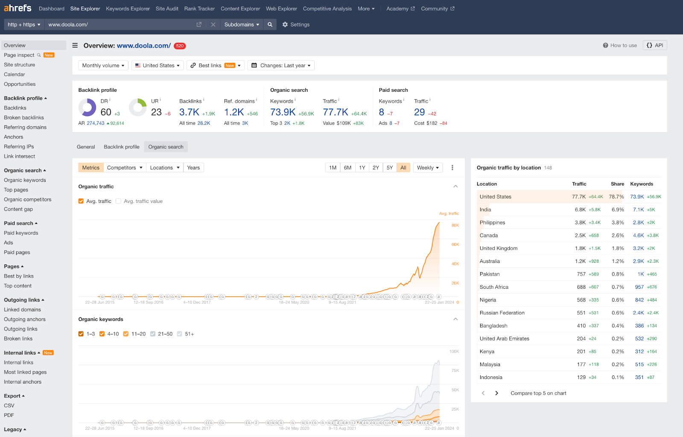Open the API button

(655, 45)
